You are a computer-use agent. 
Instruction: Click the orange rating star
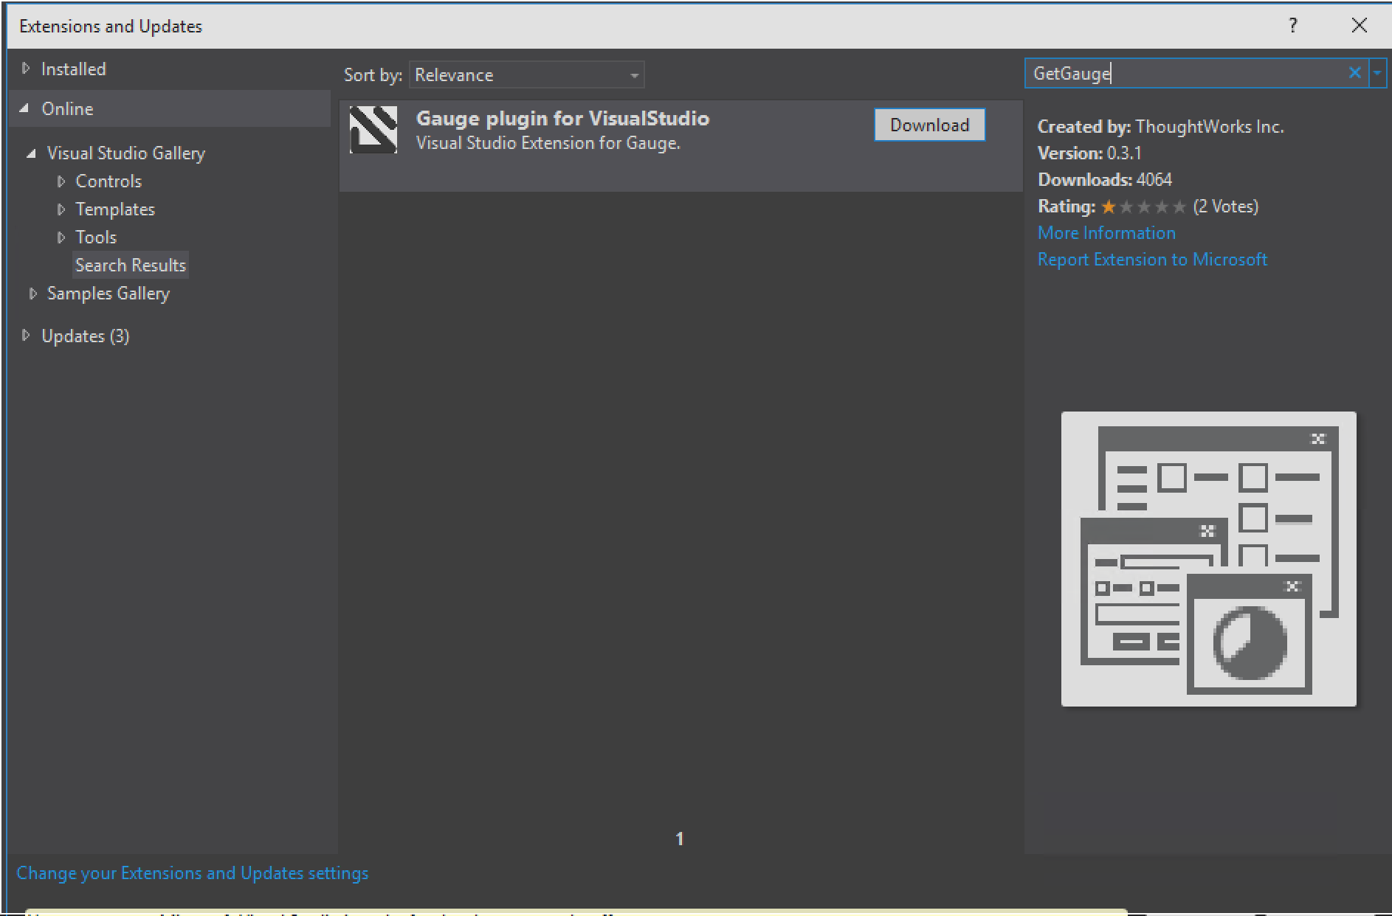(1108, 207)
